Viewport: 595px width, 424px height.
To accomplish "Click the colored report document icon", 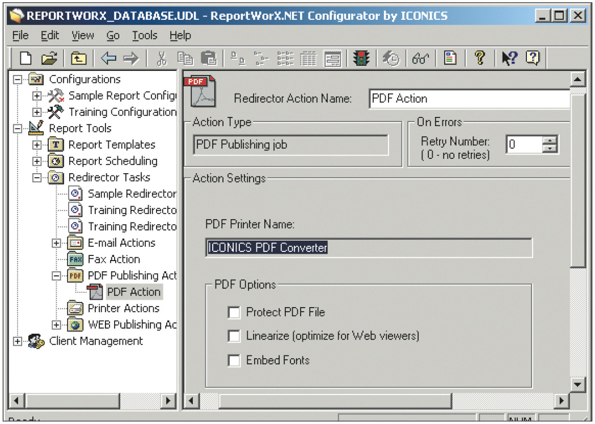I will [x=450, y=58].
